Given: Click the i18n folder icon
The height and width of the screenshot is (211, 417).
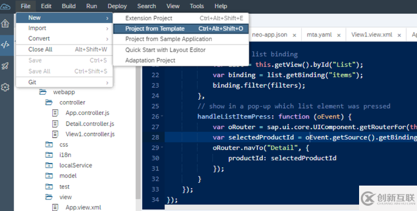Looking at the screenshot, I should 49,155.
